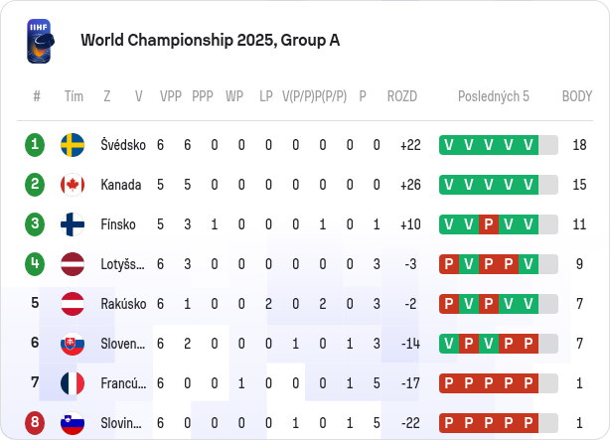The height and width of the screenshot is (440, 610).
Task: Select the Finland flag icon
Action: click(73, 224)
